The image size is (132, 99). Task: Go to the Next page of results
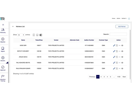[x=124, y=77]
